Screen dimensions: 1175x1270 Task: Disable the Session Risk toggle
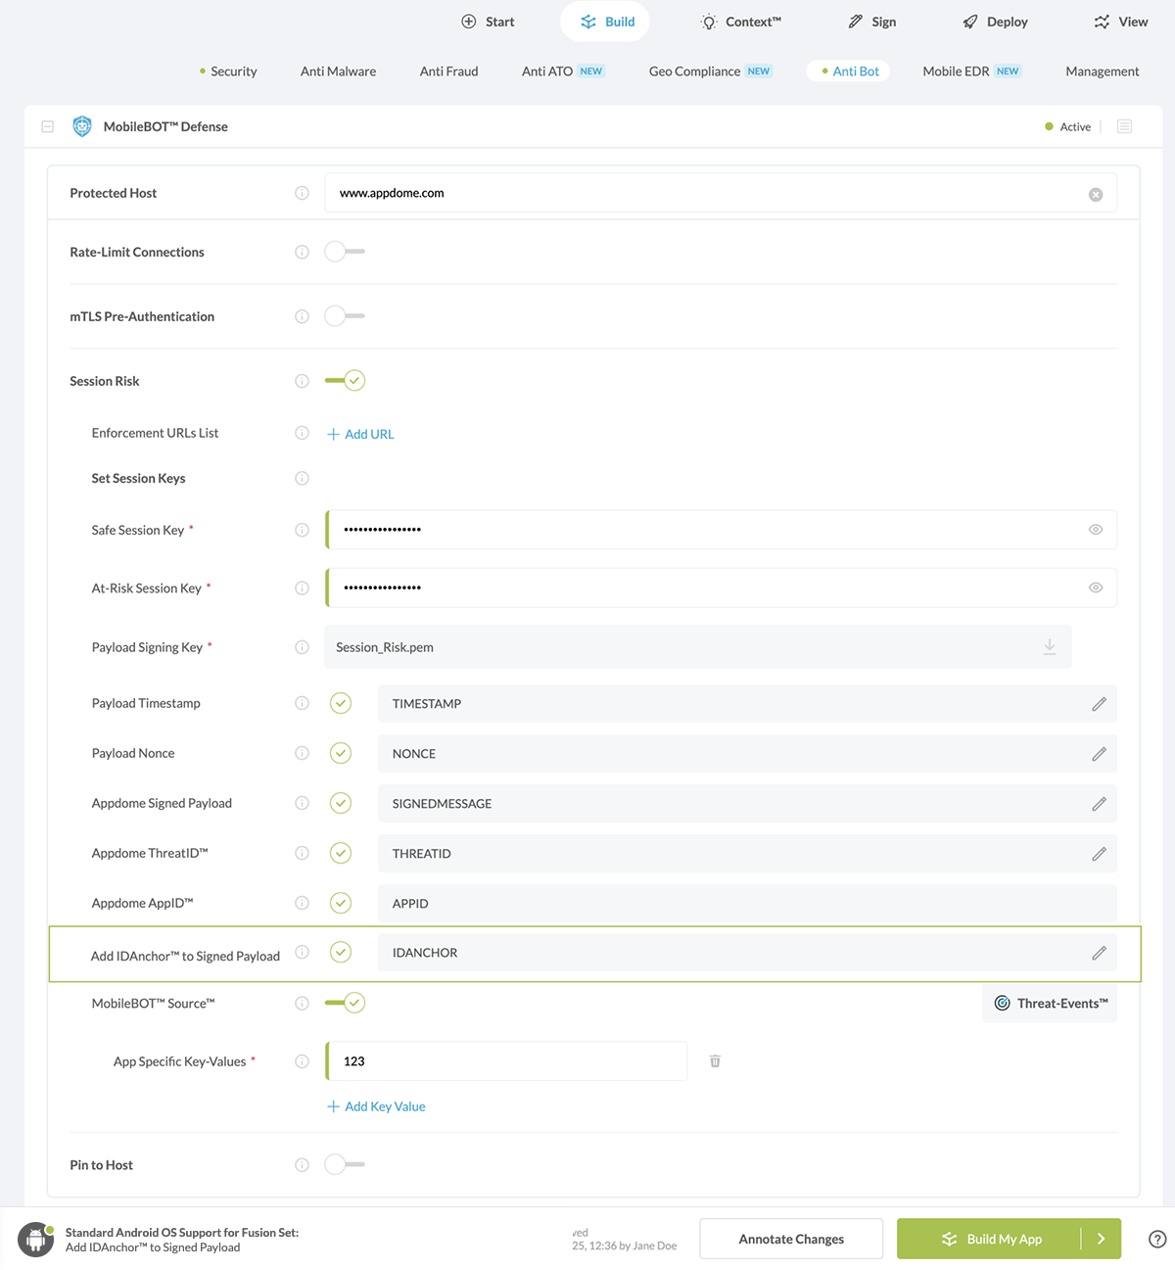[344, 380]
